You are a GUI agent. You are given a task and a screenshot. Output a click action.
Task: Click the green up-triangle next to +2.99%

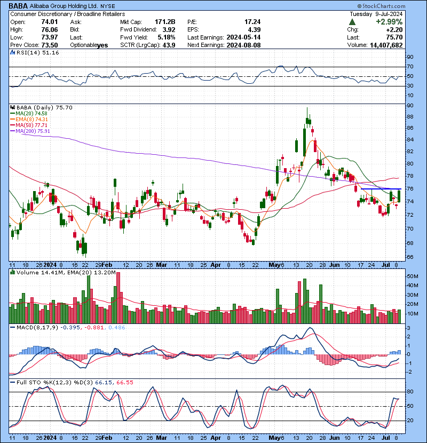[x=352, y=22]
